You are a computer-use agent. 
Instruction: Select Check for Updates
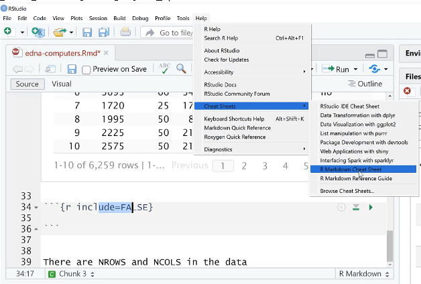click(x=253, y=60)
